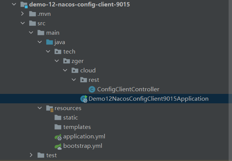The height and width of the screenshot is (161, 232).
Task: Click the tech package icon
Action: (58, 52)
